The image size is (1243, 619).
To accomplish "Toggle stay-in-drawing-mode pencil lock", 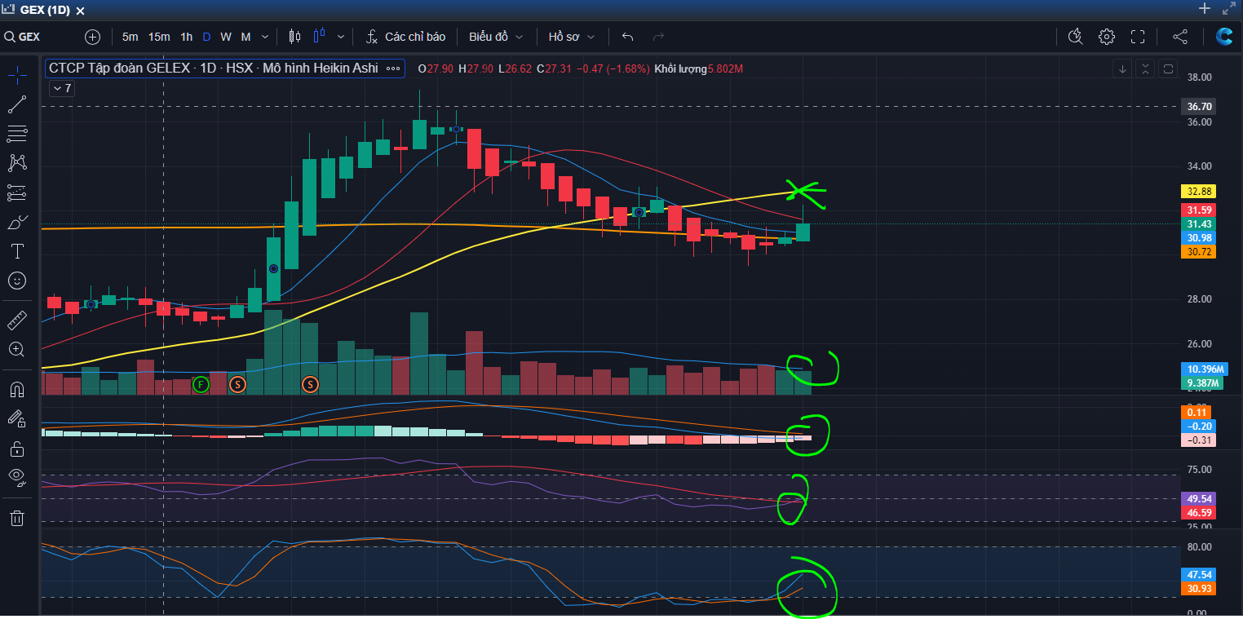I will 17,418.
